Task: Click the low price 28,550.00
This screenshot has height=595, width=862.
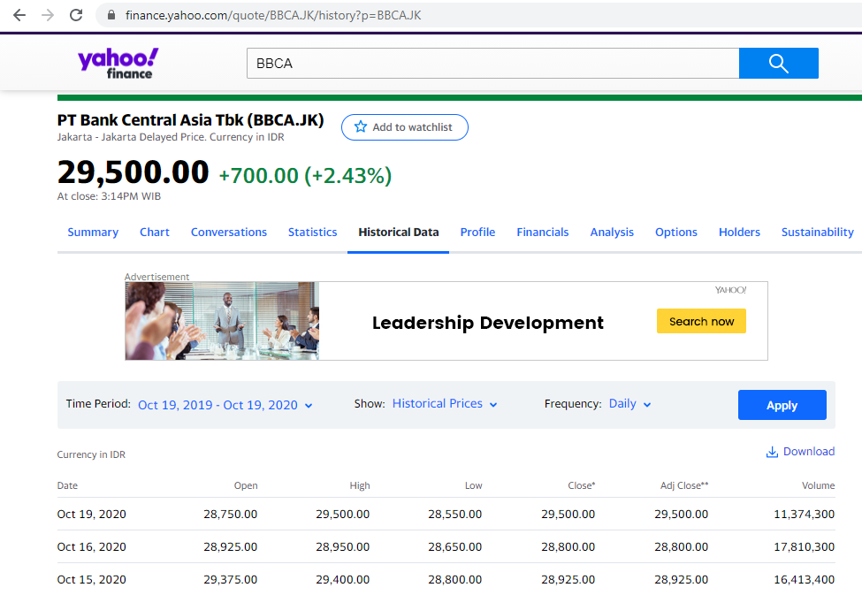Action: point(454,515)
